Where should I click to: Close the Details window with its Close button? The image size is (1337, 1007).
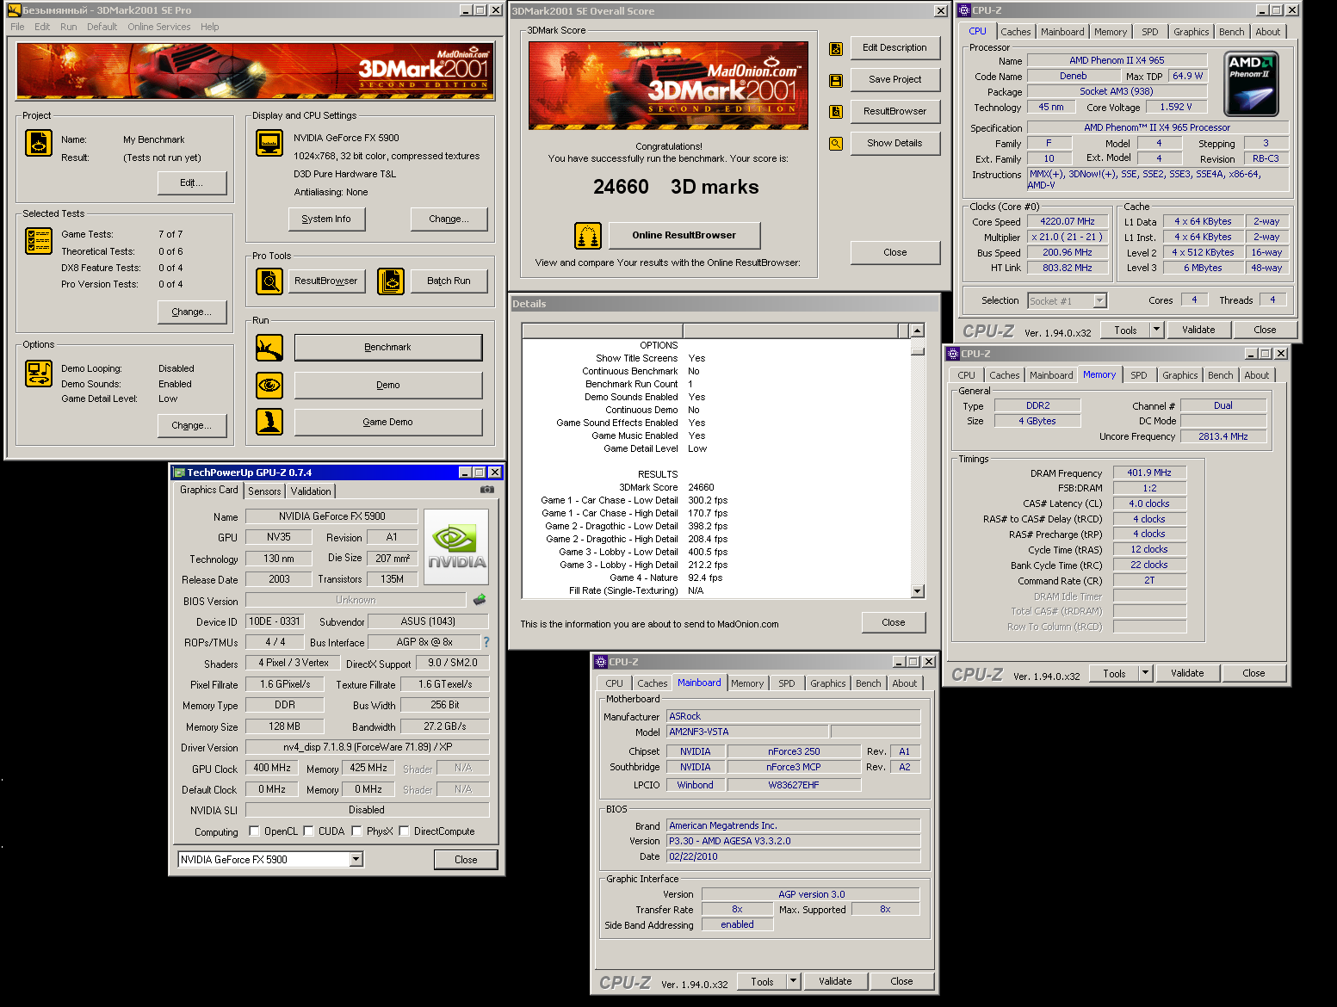(894, 622)
